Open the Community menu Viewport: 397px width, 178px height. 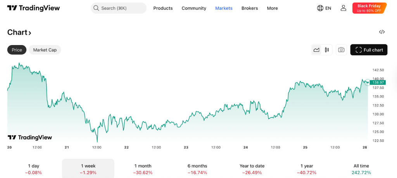[194, 8]
